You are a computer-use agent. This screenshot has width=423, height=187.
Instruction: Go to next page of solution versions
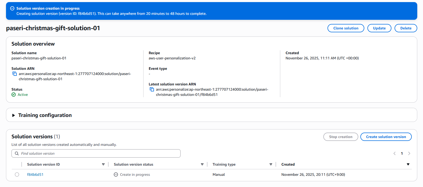coord(409,153)
